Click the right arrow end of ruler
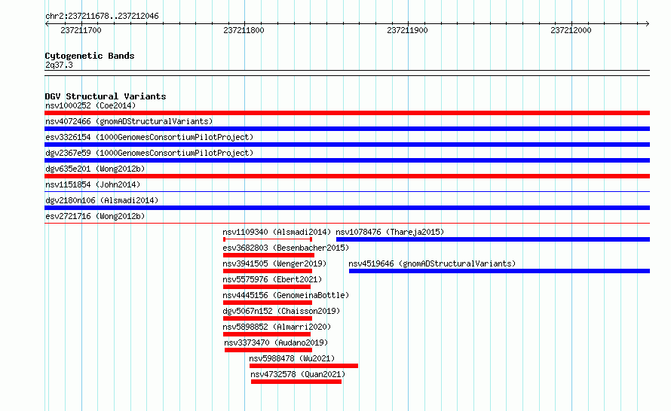This screenshot has width=671, height=411. 648,24
